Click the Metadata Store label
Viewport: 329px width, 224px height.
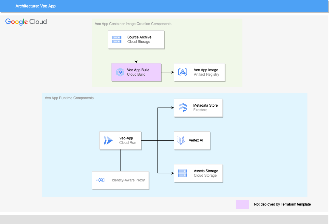(206, 105)
